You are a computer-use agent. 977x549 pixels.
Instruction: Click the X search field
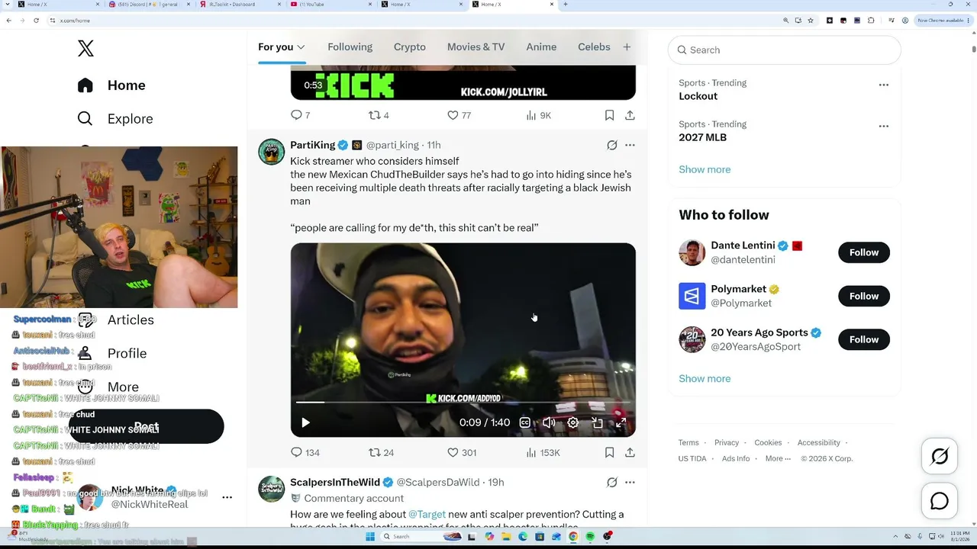point(785,50)
